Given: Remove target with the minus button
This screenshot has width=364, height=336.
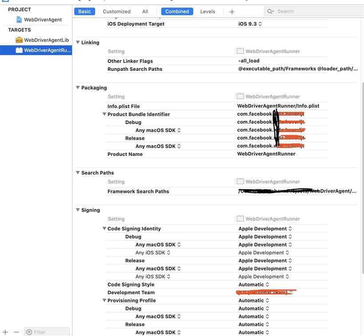Looking at the screenshot, I should coord(16,332).
